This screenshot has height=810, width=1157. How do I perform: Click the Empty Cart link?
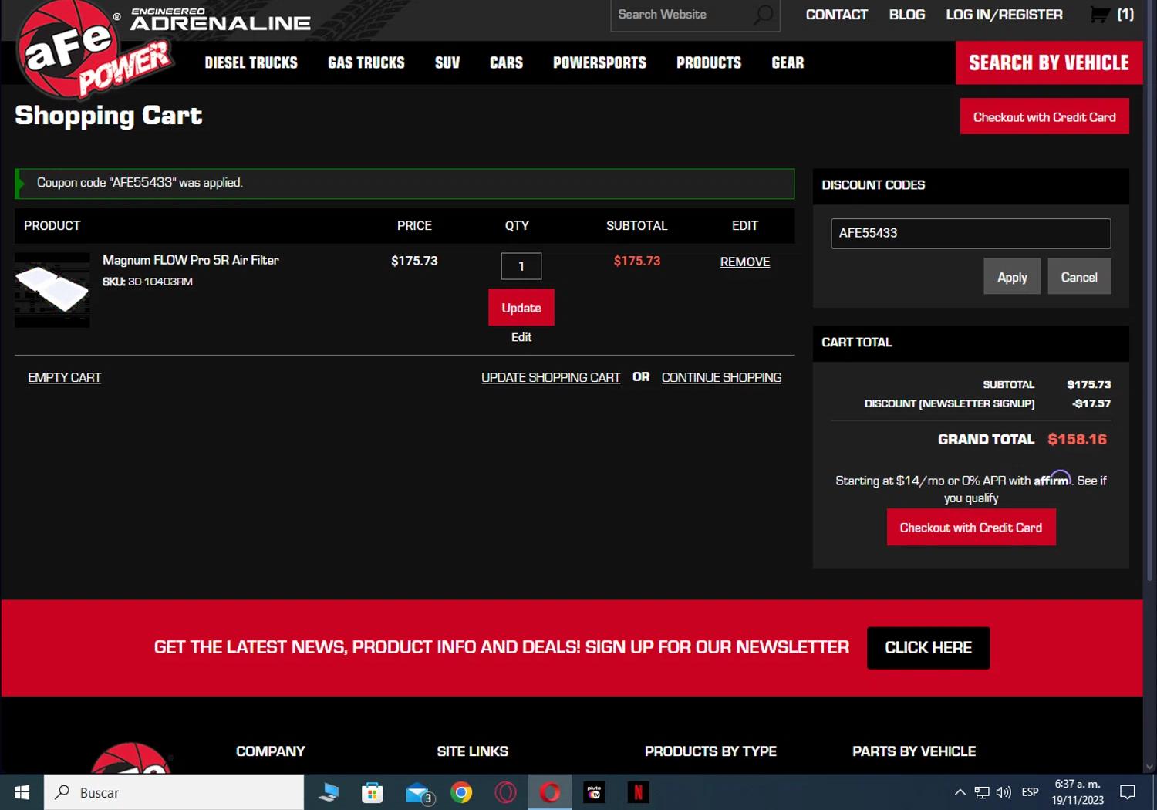[x=65, y=378]
